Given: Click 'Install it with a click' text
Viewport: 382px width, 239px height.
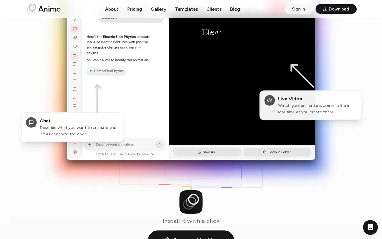Looking at the screenshot, I should click(x=191, y=221).
